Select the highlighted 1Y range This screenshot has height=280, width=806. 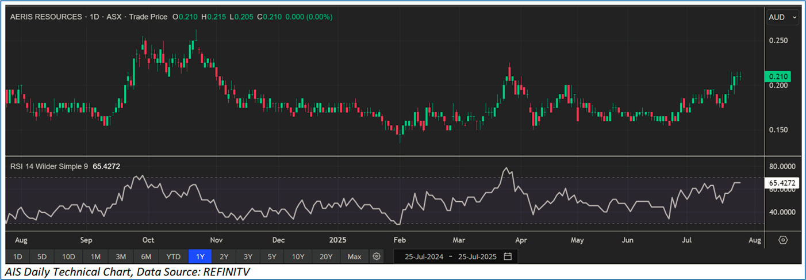click(199, 256)
